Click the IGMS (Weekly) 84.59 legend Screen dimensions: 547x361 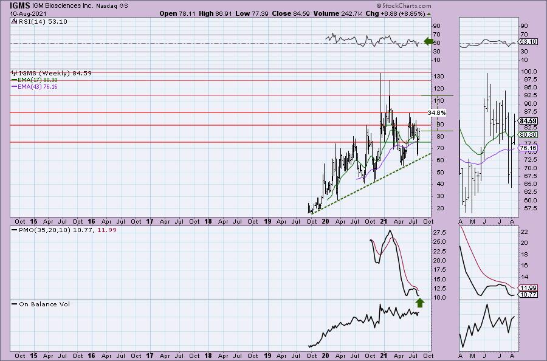click(55, 74)
